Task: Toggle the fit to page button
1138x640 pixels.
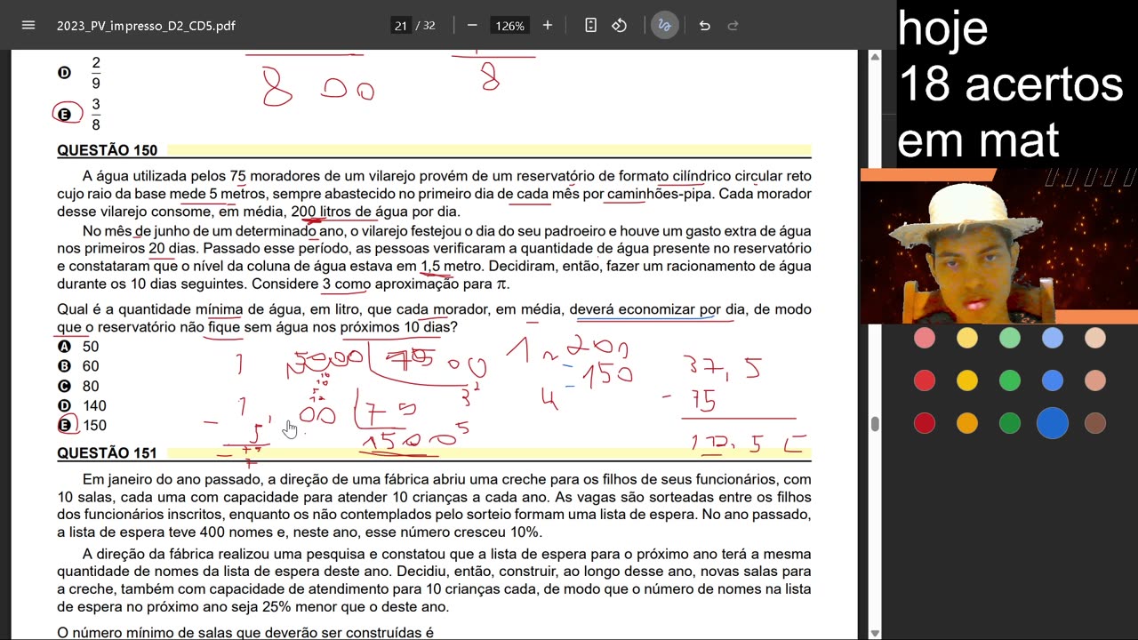Action: click(x=590, y=26)
